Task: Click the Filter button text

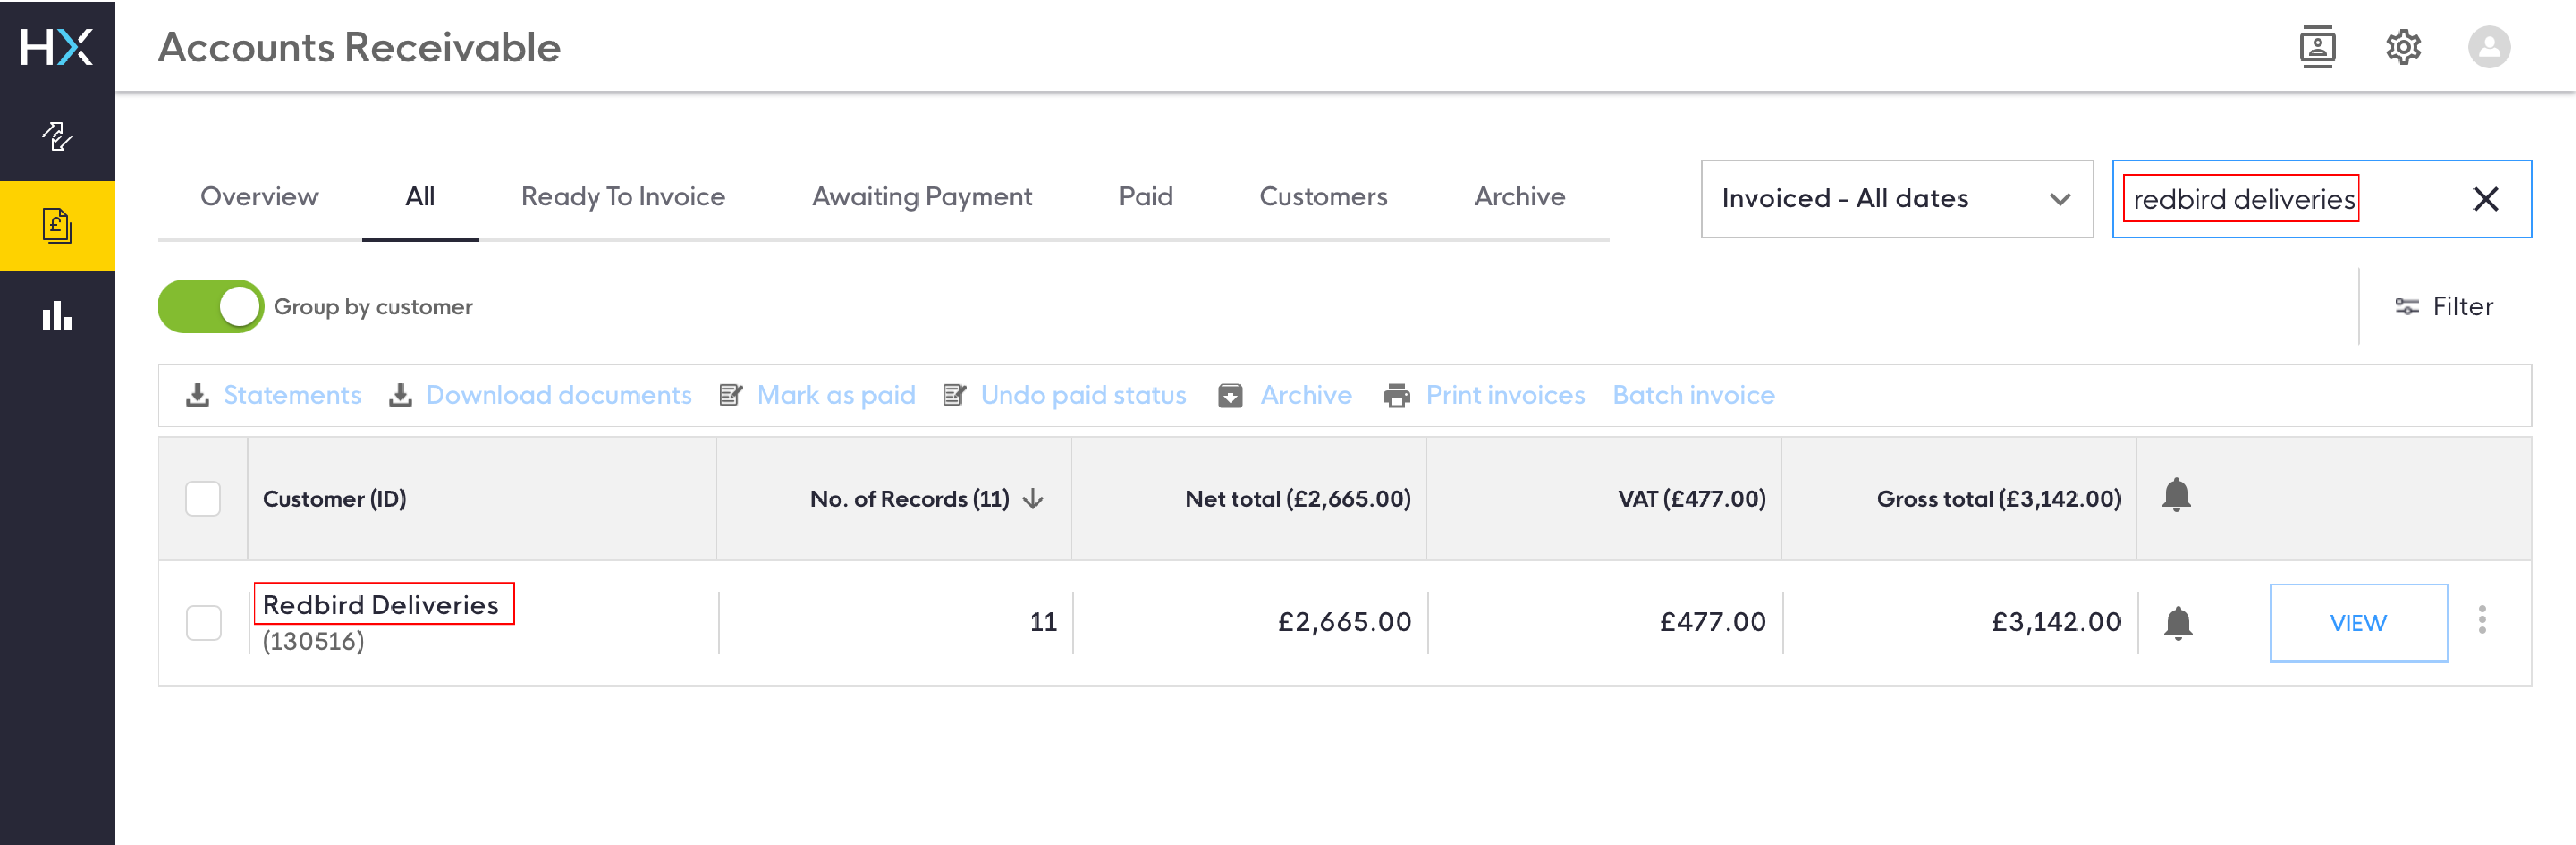Action: tap(2463, 306)
